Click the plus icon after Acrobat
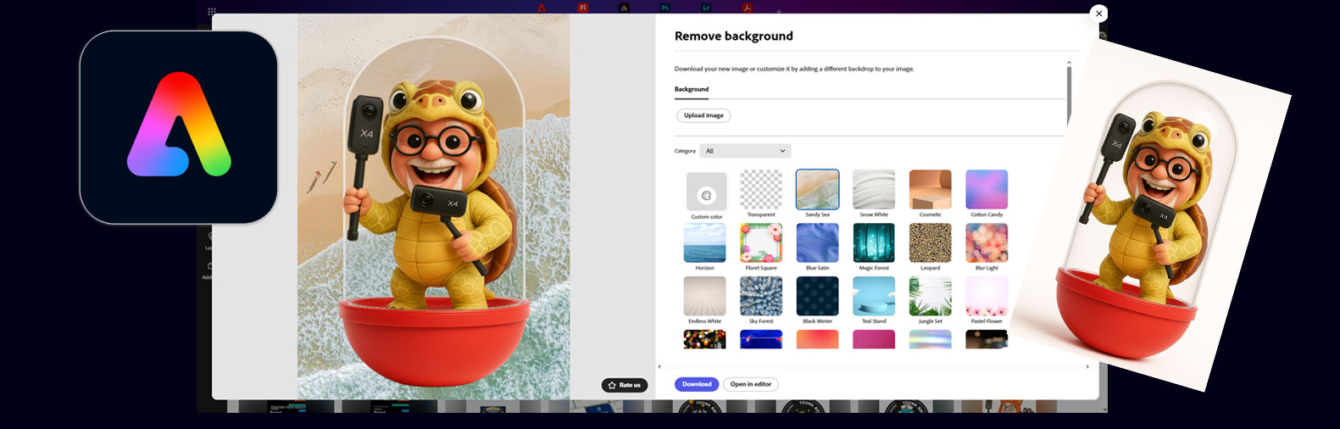The height and width of the screenshot is (429, 1340). [778, 11]
